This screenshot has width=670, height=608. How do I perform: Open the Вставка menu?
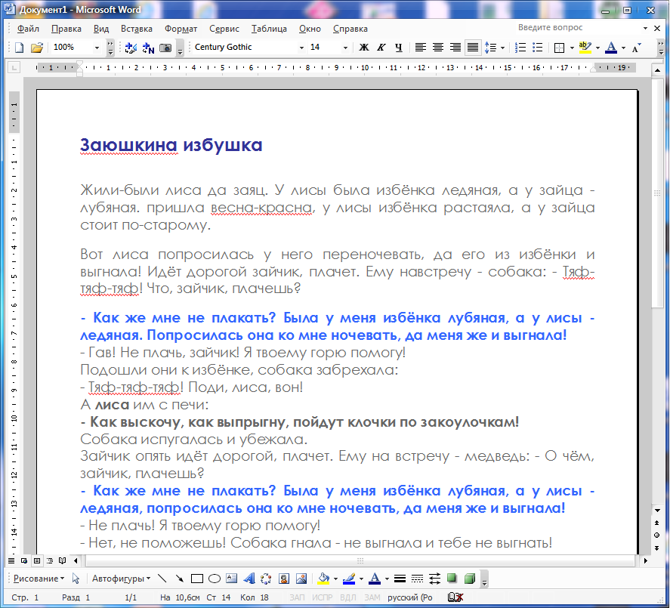pyautogui.click(x=136, y=29)
